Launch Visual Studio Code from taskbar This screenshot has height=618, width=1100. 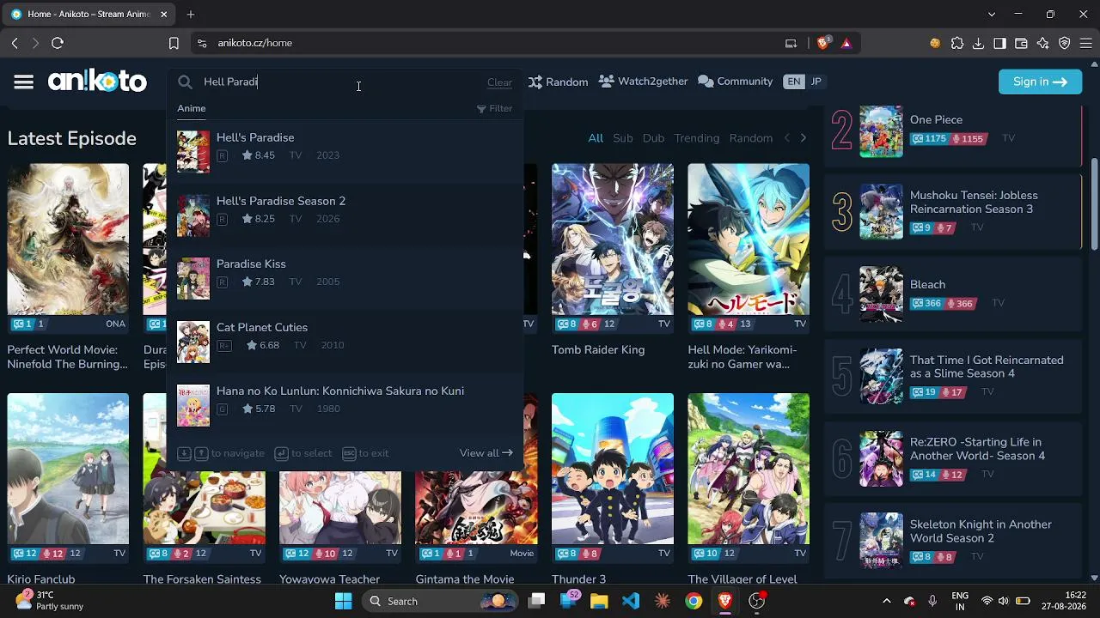point(631,601)
